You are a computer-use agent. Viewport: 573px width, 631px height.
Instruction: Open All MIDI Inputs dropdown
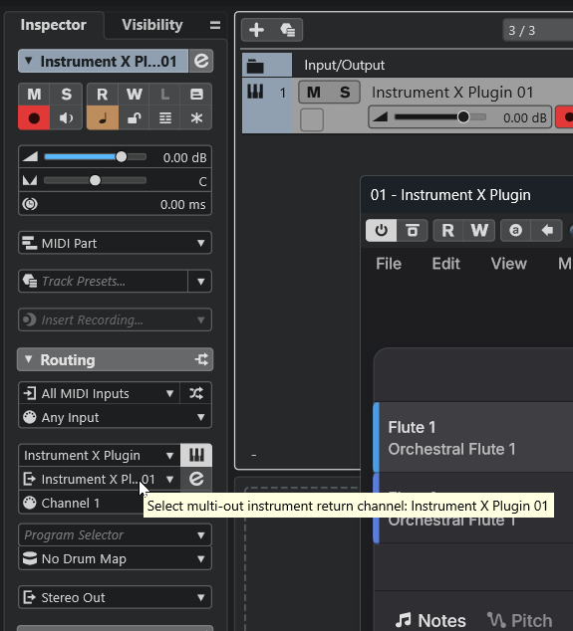point(99,393)
